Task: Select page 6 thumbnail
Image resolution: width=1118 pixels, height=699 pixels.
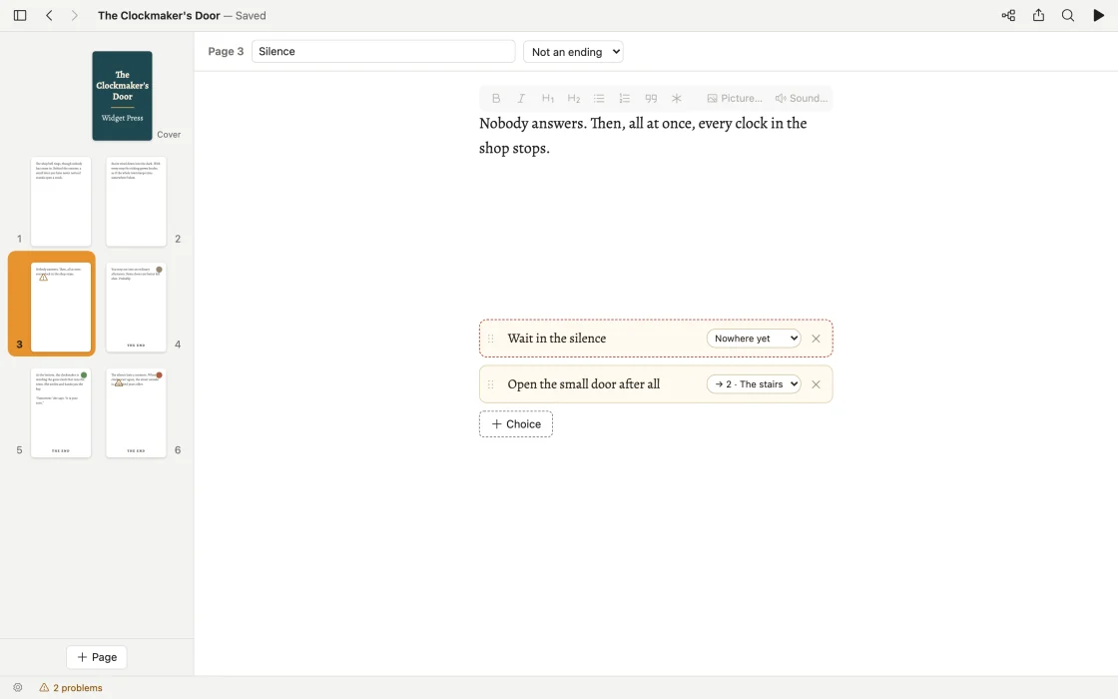Action: pyautogui.click(x=136, y=412)
